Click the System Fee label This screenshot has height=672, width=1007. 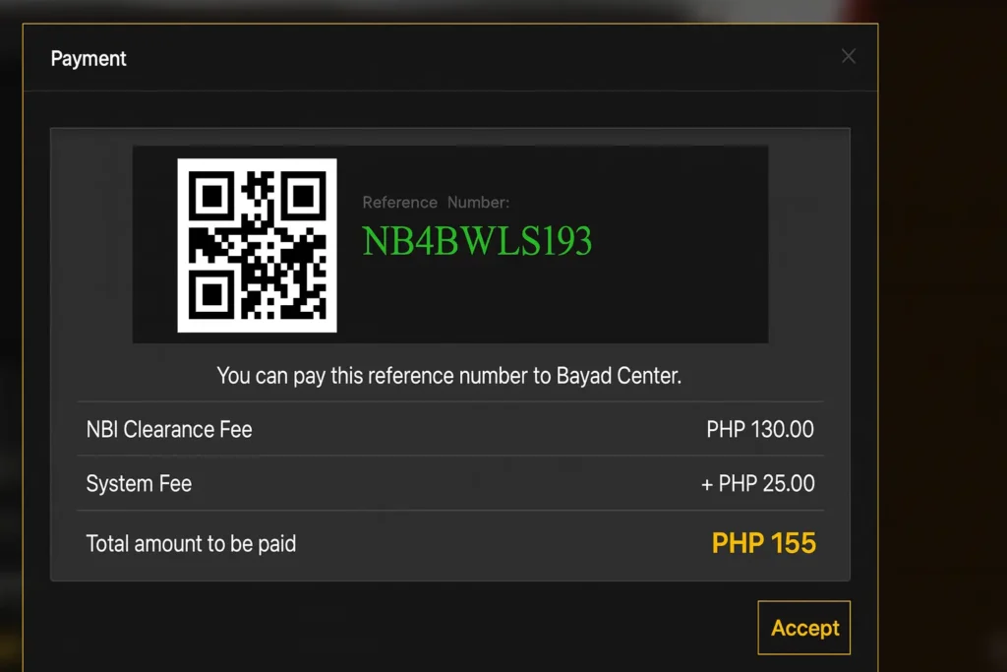pyautogui.click(x=139, y=483)
